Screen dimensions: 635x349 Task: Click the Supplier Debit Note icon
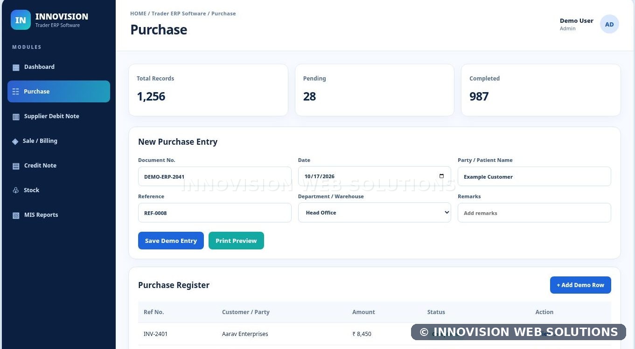16,116
